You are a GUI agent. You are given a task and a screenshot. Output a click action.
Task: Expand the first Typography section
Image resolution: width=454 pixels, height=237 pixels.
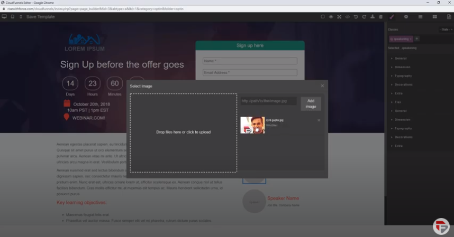(403, 76)
